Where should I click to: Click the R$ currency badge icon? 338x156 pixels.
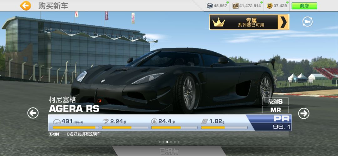[235, 6]
